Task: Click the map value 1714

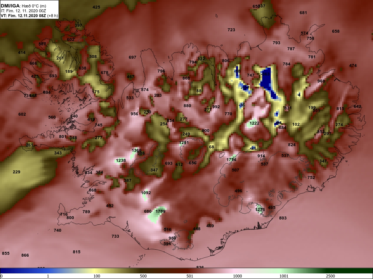Action: point(231,160)
